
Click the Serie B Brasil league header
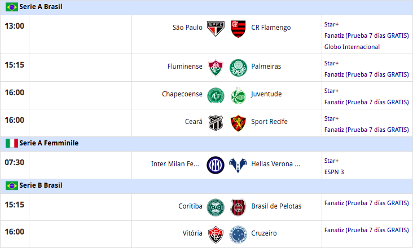pyautogui.click(x=206, y=185)
